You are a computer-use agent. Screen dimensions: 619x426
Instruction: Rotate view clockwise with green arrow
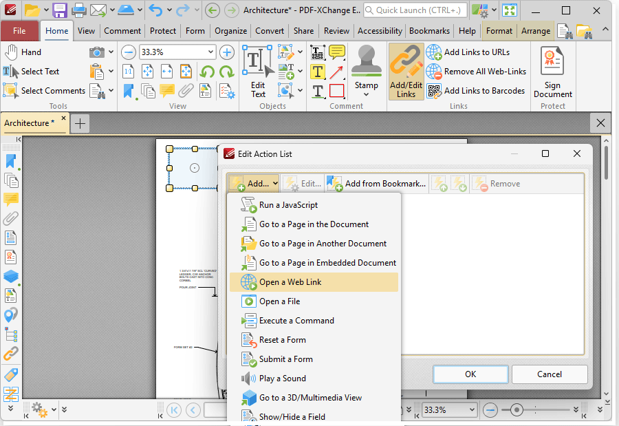(x=226, y=72)
